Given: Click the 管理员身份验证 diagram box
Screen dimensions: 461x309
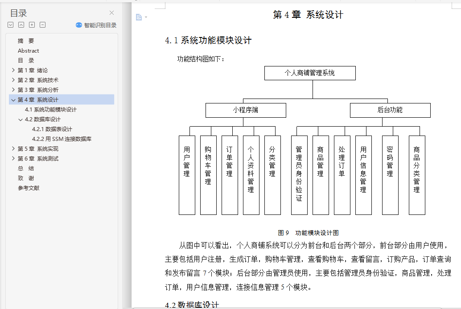Looking at the screenshot, I should (x=299, y=175).
